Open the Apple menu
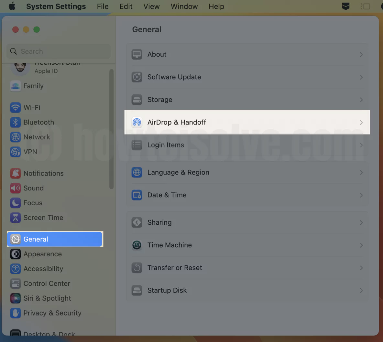Image resolution: width=383 pixels, height=342 pixels. [12, 6]
